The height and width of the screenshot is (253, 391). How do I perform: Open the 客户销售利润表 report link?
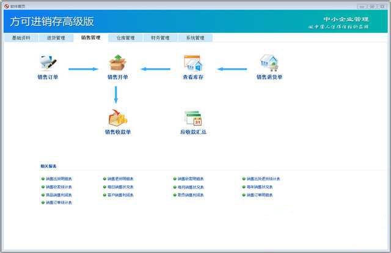tap(119, 195)
